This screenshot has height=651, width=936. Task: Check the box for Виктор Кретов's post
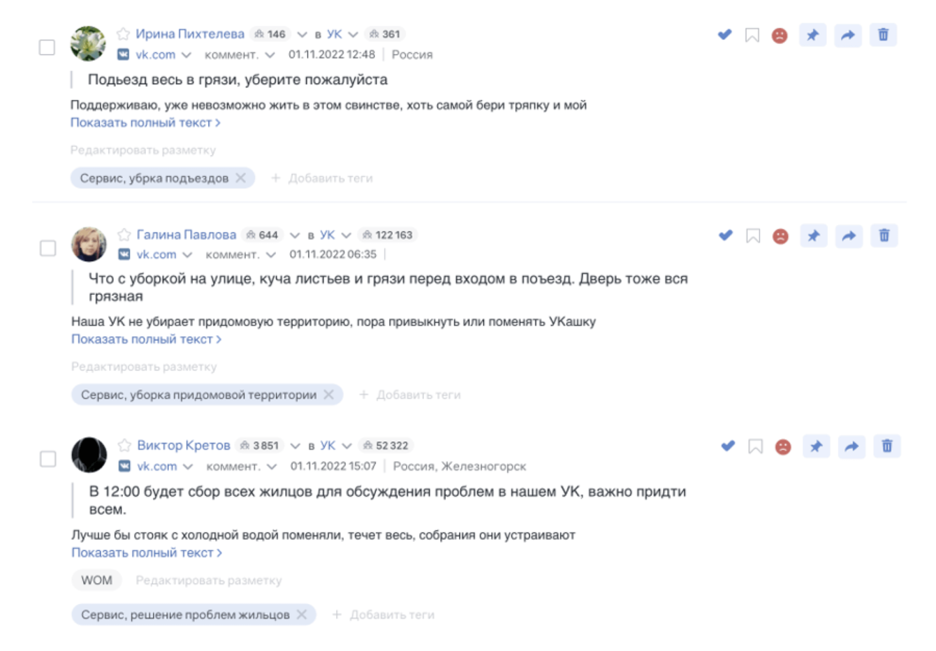click(47, 459)
